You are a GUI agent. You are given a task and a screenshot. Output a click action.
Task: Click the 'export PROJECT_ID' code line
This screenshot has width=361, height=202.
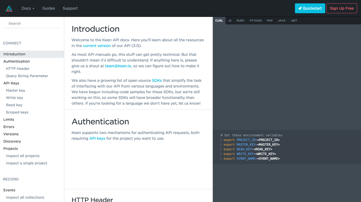click(250, 140)
